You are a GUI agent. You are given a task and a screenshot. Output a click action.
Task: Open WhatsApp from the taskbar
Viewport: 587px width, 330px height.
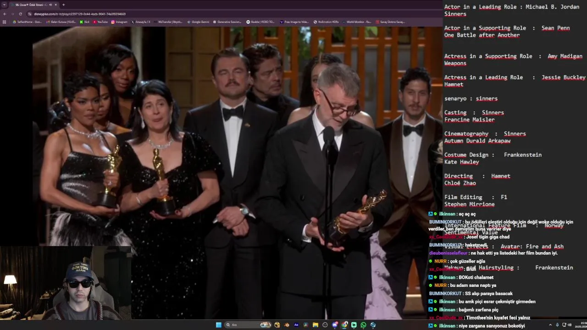[x=364, y=325]
